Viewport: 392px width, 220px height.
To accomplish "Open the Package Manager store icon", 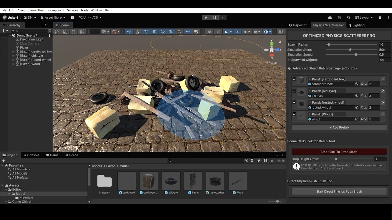I will click(72, 18).
